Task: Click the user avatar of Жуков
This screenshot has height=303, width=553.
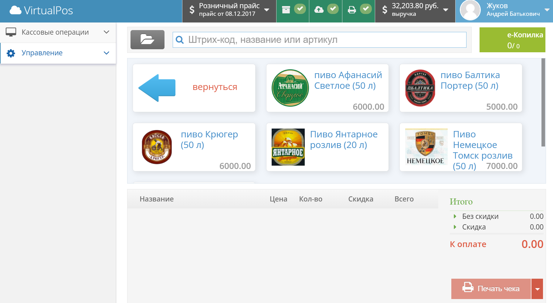Action: tap(470, 10)
